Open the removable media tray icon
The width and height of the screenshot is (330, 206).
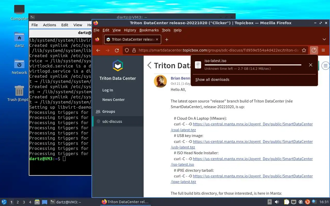[269, 202]
